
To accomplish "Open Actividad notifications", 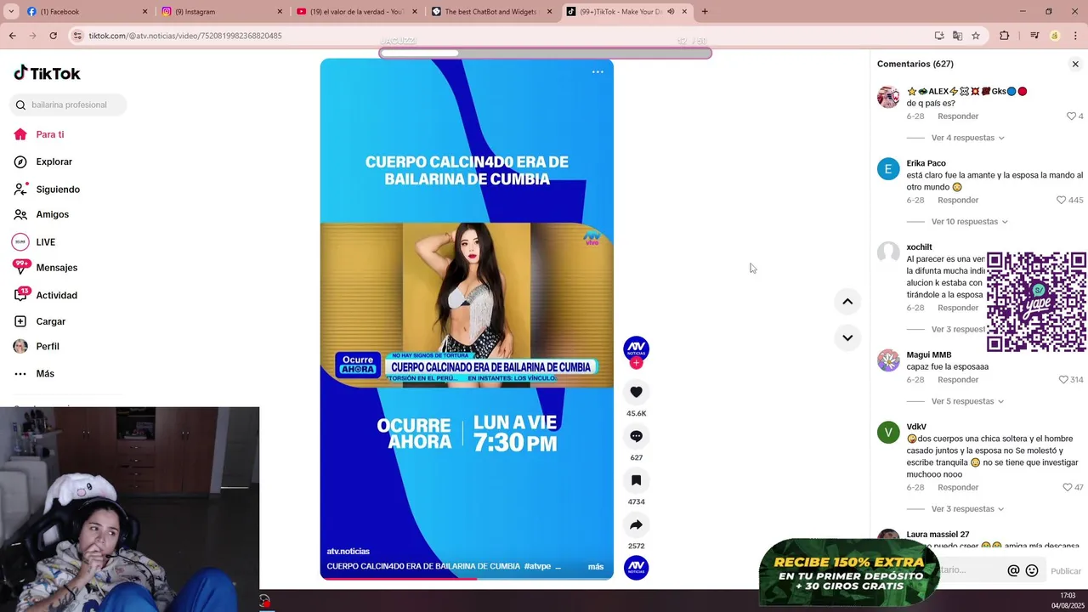I will [45, 295].
